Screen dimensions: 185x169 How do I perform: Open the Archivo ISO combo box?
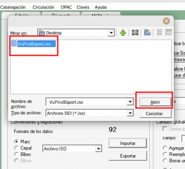tap(72, 149)
